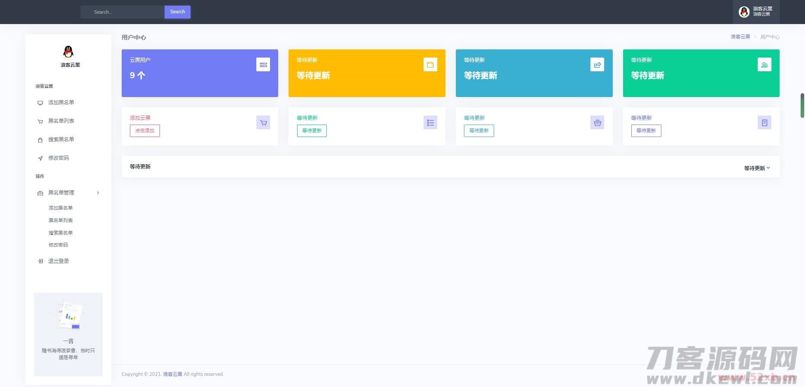The width and height of the screenshot is (805, 387).
Task: Expand the 黑名单管理 sidebar menu
Action: coord(68,193)
